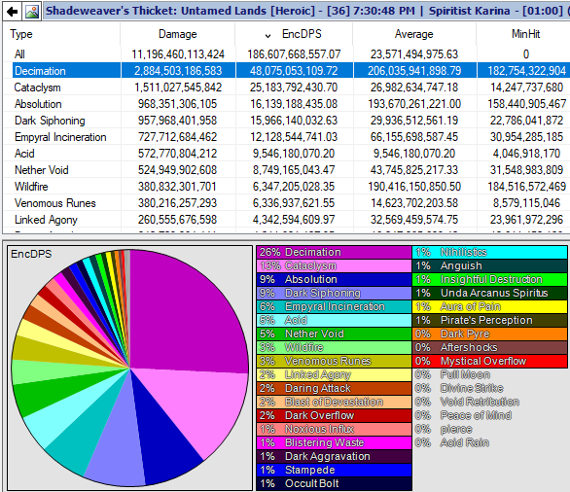Click the EncDPS sort direction arrow
570x492 pixels.
coord(267,36)
